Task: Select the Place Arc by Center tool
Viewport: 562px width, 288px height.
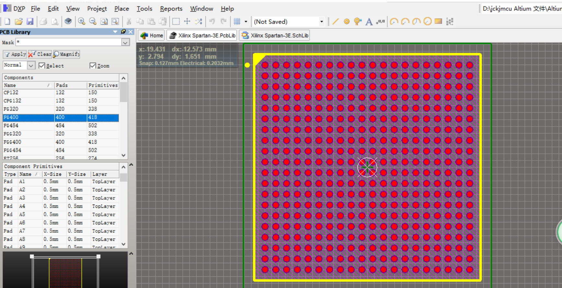Action: click(394, 22)
